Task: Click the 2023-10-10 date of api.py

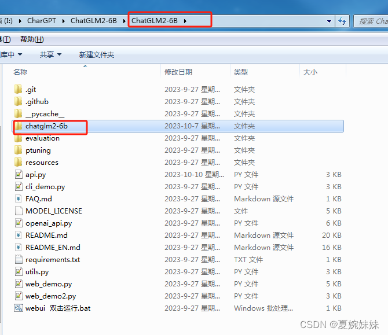Action: pyautogui.click(x=194, y=175)
